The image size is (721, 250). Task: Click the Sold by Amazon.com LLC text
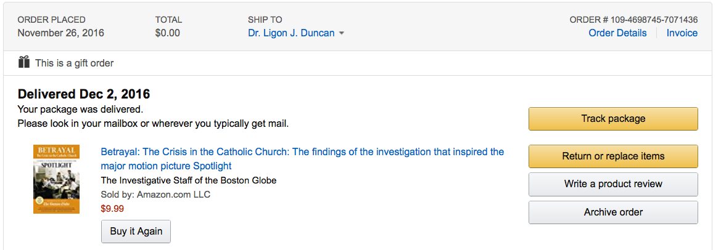tap(155, 195)
